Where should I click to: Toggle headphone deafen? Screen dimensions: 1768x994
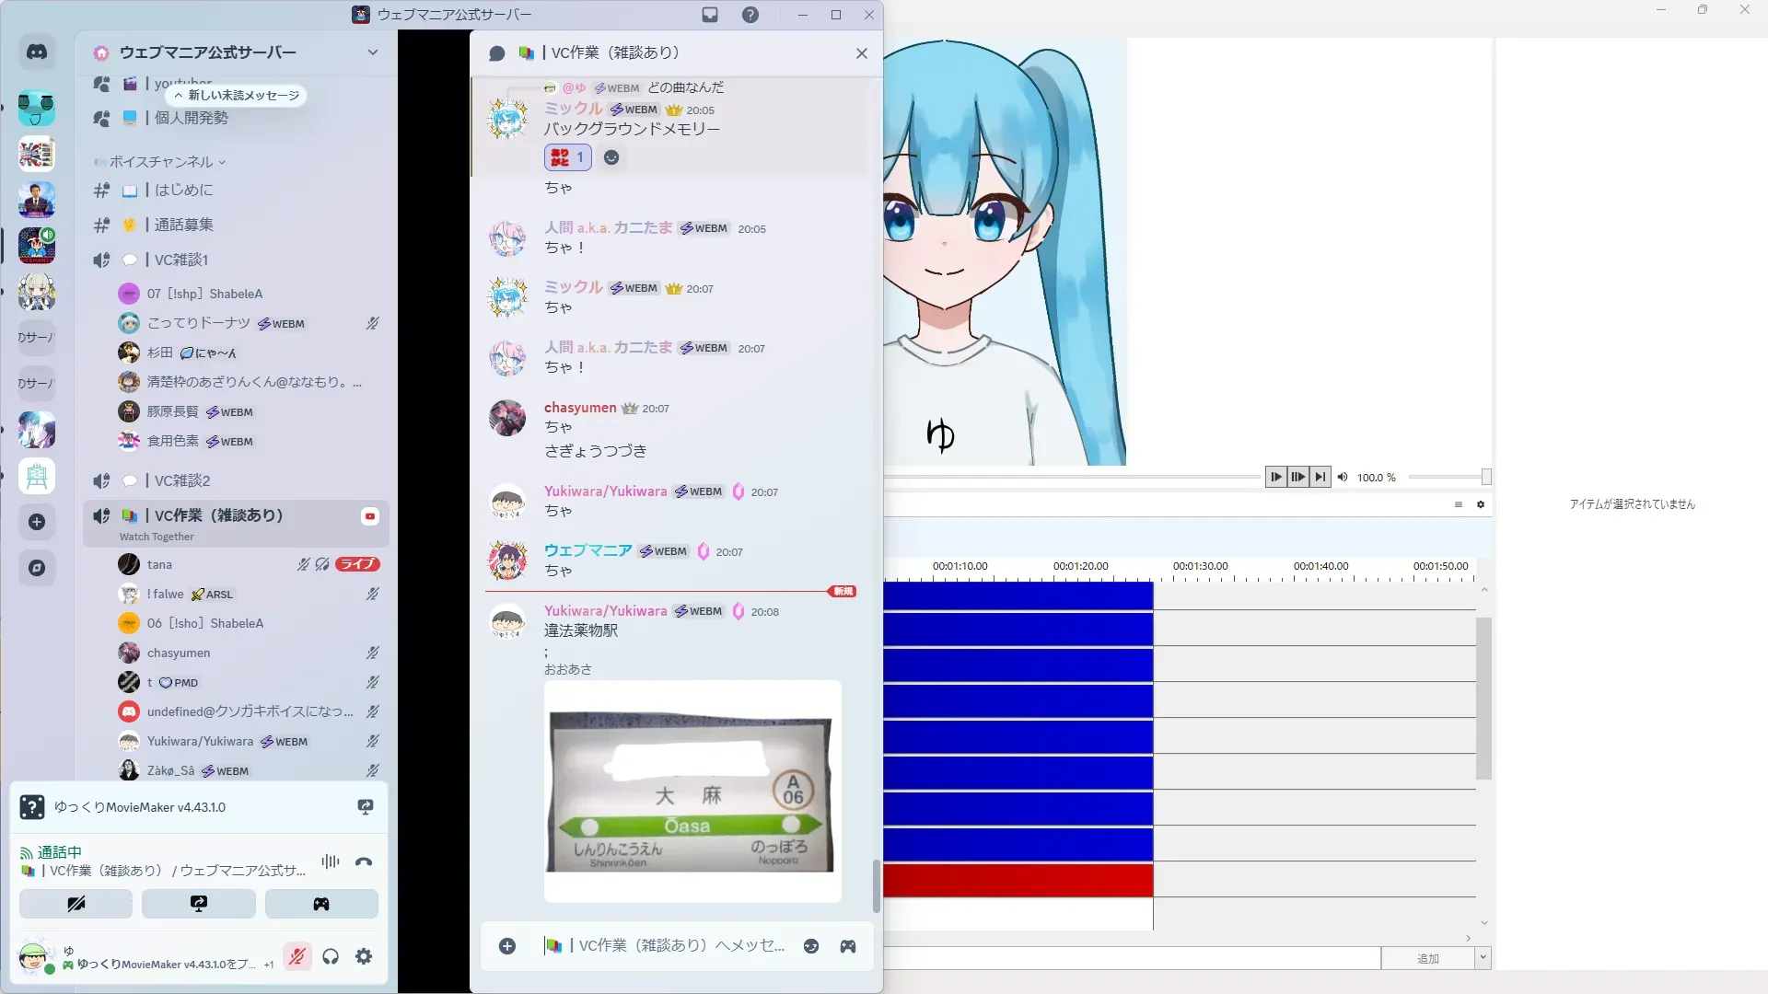(331, 957)
